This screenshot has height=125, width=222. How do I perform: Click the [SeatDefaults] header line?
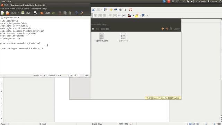coord(9,21)
